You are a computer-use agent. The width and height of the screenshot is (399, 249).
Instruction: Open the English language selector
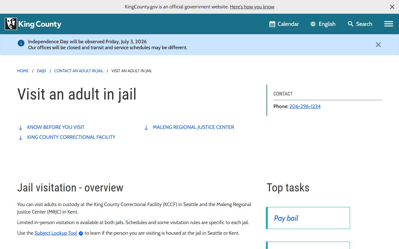[323, 24]
